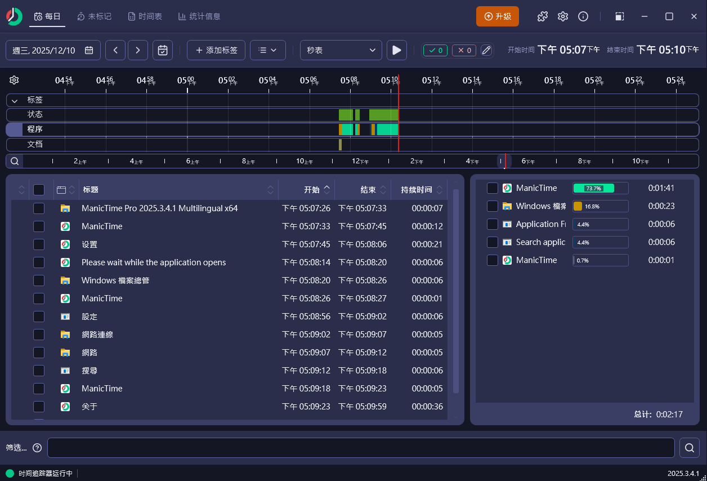707x481 pixels.
Task: Check the Windows 檔案總管 row checkbox
Action: (x=39, y=280)
